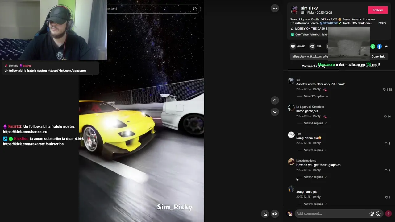Screen dimensions: 395x222
Task: Switch to the Comments tab
Action: coord(313,66)
